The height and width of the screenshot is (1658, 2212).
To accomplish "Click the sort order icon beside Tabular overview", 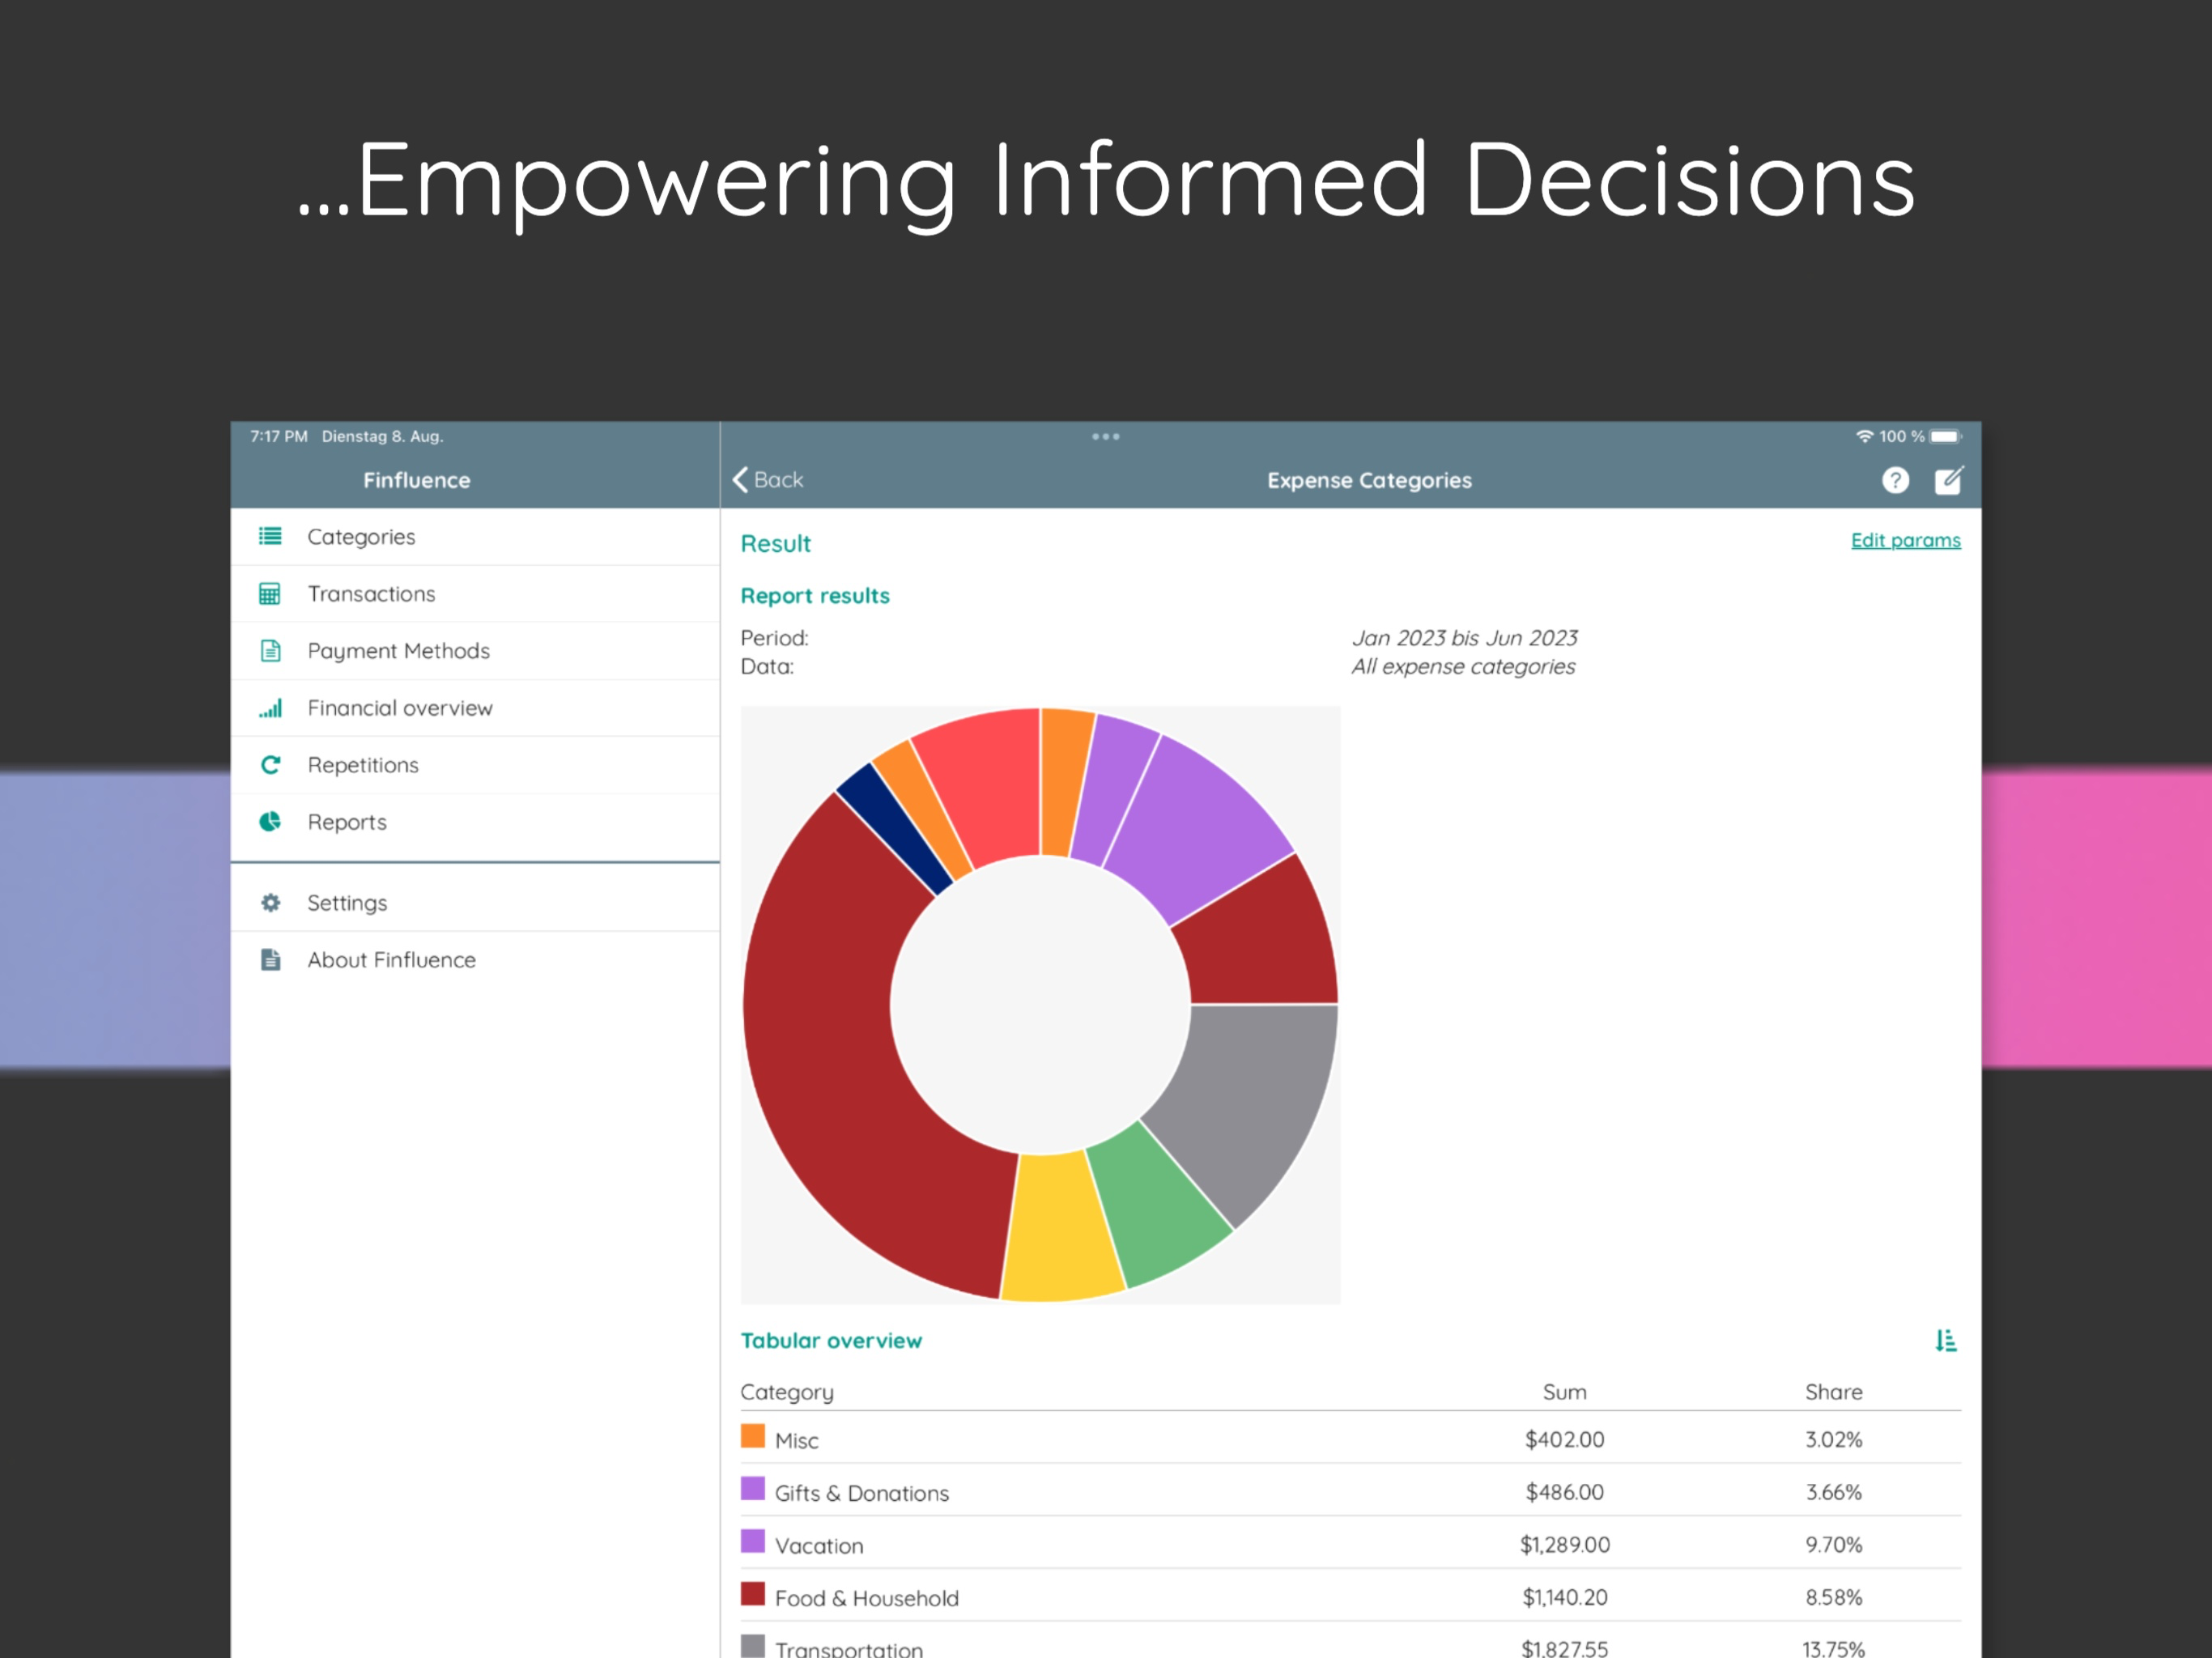I will tap(1945, 1341).
